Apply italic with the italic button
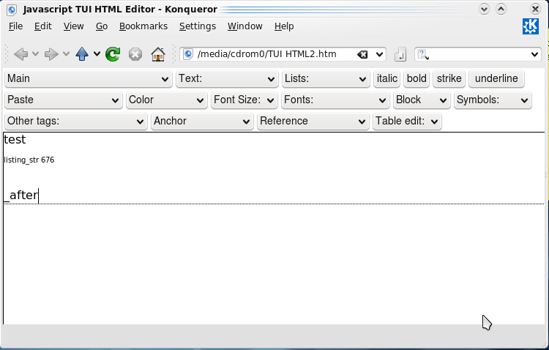This screenshot has width=549, height=350. (x=387, y=78)
